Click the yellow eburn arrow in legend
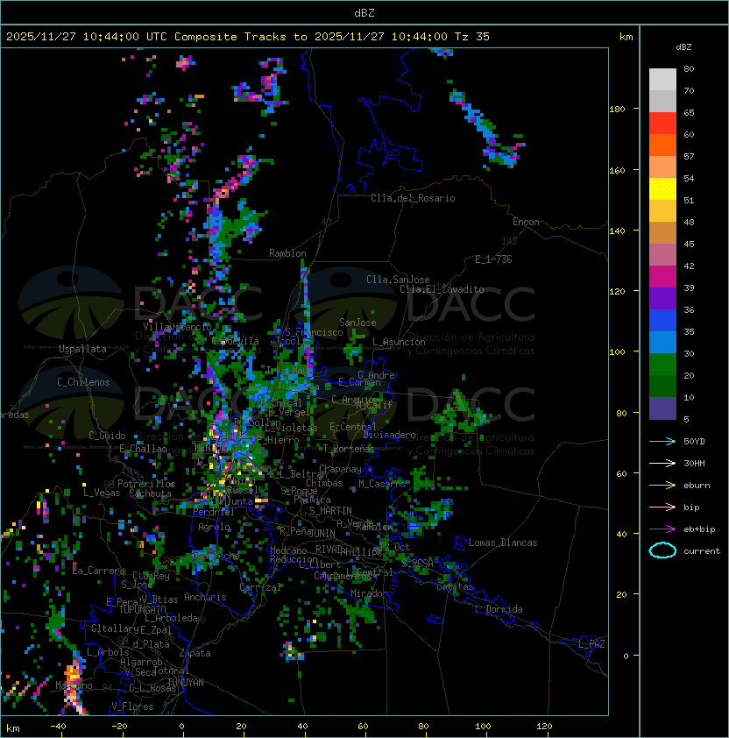This screenshot has width=729, height=738. 662,486
